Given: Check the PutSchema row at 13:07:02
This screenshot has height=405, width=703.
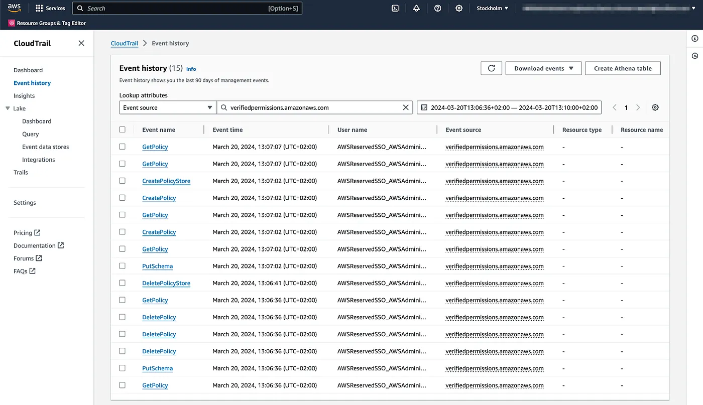Looking at the screenshot, I should [123, 266].
